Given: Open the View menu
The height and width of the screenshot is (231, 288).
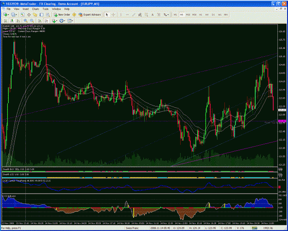Looking at the screenshot, I should [17, 9].
